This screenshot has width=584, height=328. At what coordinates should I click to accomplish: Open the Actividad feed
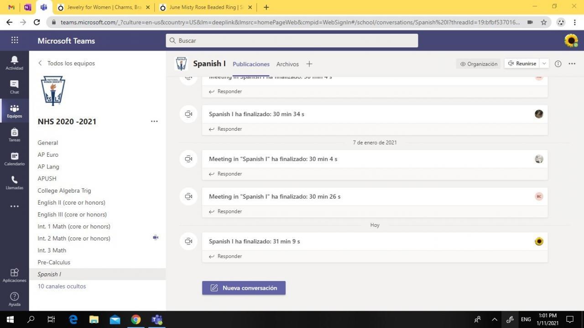pyautogui.click(x=15, y=63)
